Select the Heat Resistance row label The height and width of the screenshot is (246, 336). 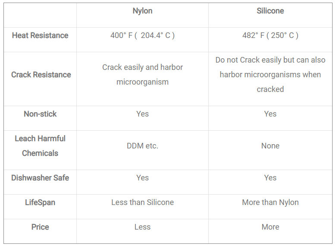pyautogui.click(x=40, y=36)
